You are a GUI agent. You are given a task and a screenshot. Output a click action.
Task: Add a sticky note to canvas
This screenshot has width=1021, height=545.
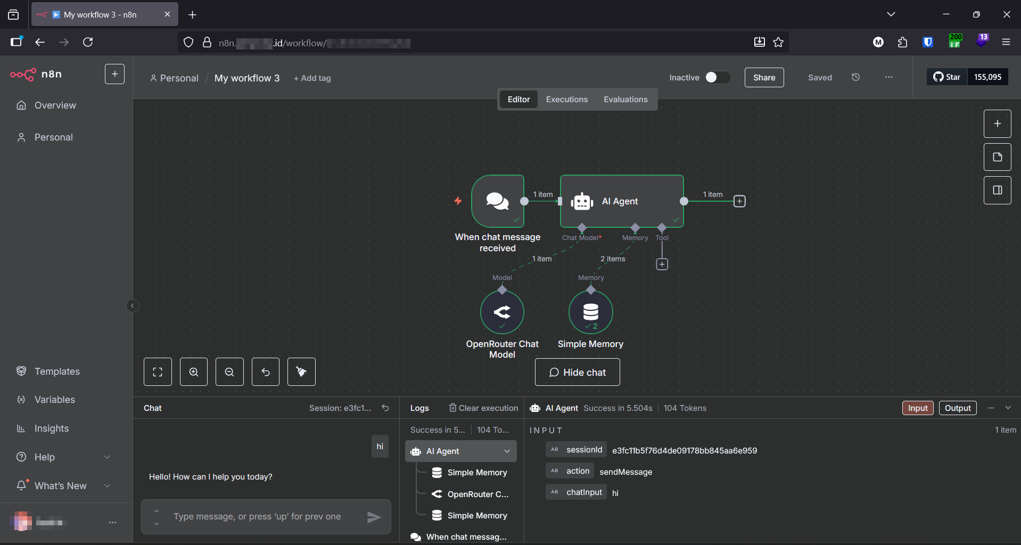coord(997,157)
